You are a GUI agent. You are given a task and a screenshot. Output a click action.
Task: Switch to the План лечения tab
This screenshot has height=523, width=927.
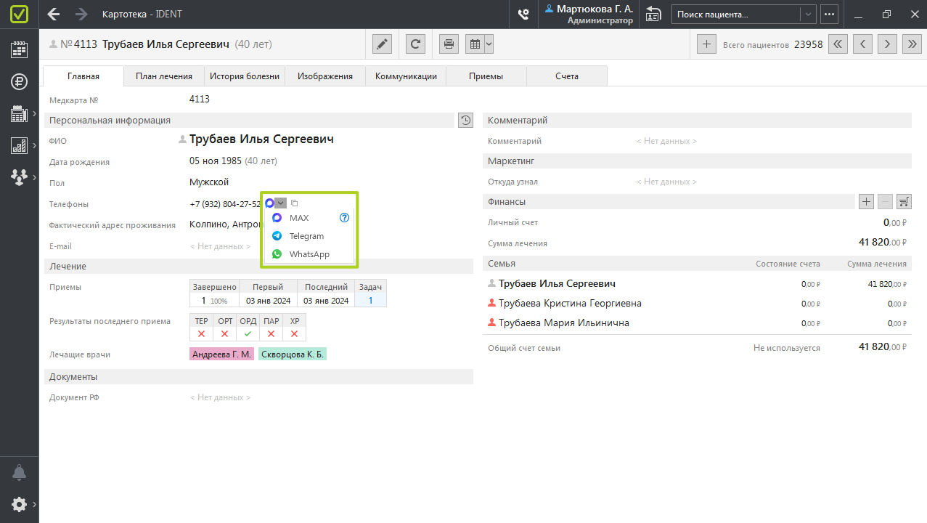[x=164, y=76]
